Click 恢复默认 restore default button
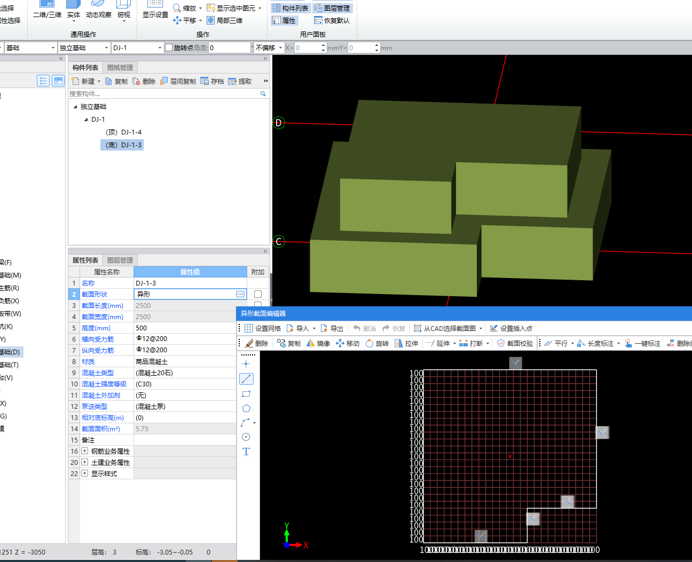Screen dimensions: 692x562 [x=332, y=20]
